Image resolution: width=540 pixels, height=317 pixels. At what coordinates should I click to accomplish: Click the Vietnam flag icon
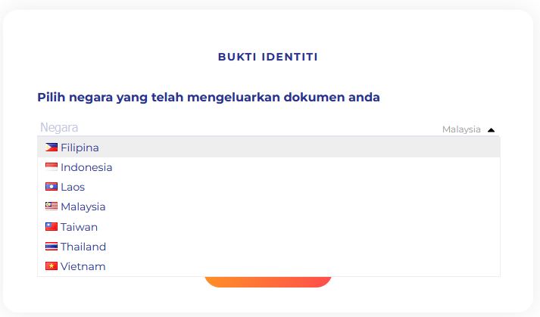pyautogui.click(x=52, y=266)
